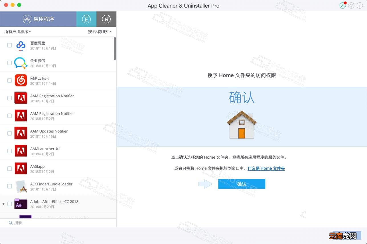The width and height of the screenshot is (367, 244).
Task: Click the ACCFinderBundleLoader app icon
Action: click(x=21, y=186)
